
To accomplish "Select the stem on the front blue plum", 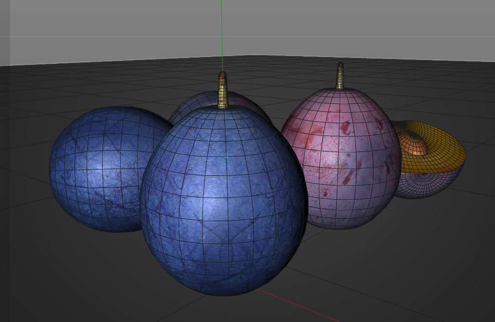I will pos(222,91).
